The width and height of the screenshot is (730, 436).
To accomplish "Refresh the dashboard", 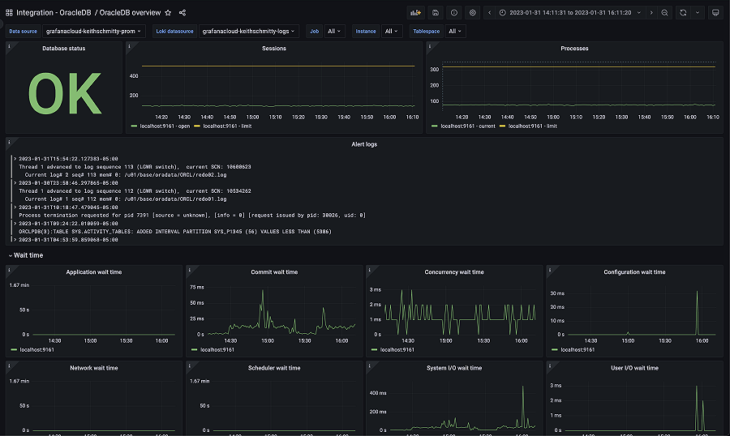I will tap(682, 13).
